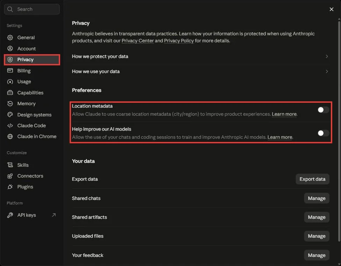
Task: Expand How we use your data
Action: tap(200, 72)
